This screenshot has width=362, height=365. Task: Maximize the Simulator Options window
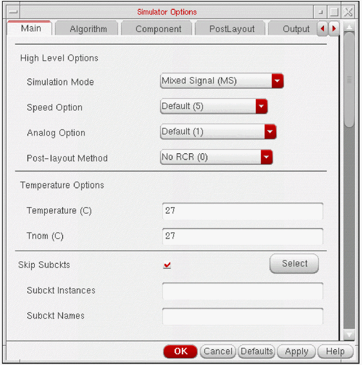click(334, 12)
